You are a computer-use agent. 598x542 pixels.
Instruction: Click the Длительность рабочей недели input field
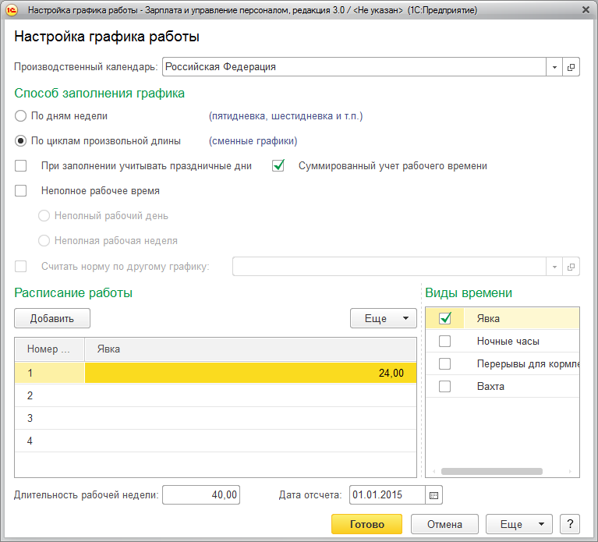point(201,494)
